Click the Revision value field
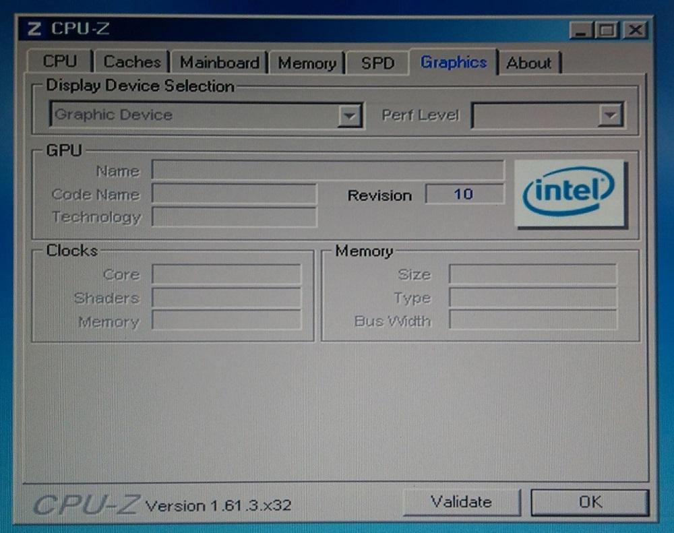 point(464,194)
